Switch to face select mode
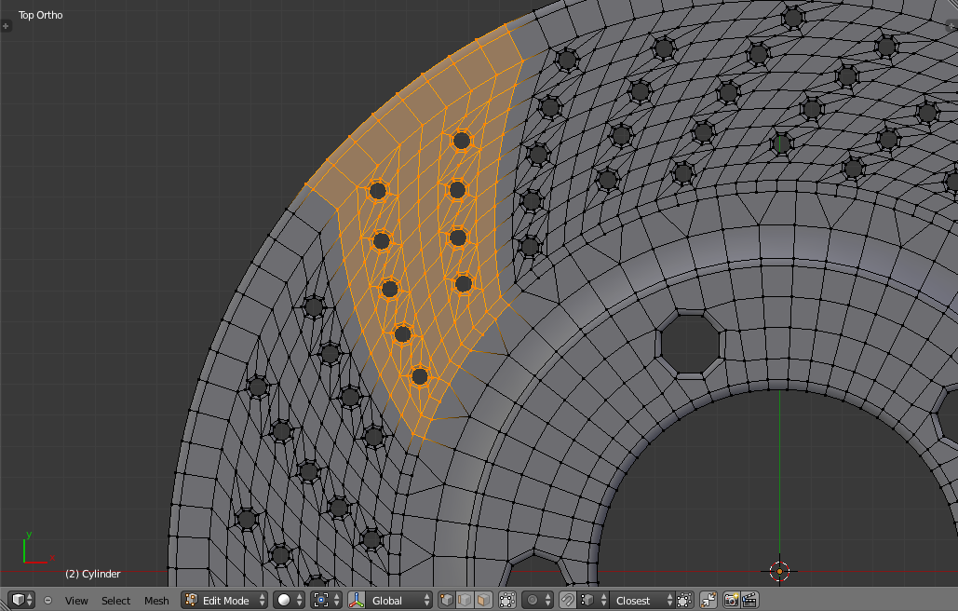Viewport: 958px width, 611px height. point(483,600)
